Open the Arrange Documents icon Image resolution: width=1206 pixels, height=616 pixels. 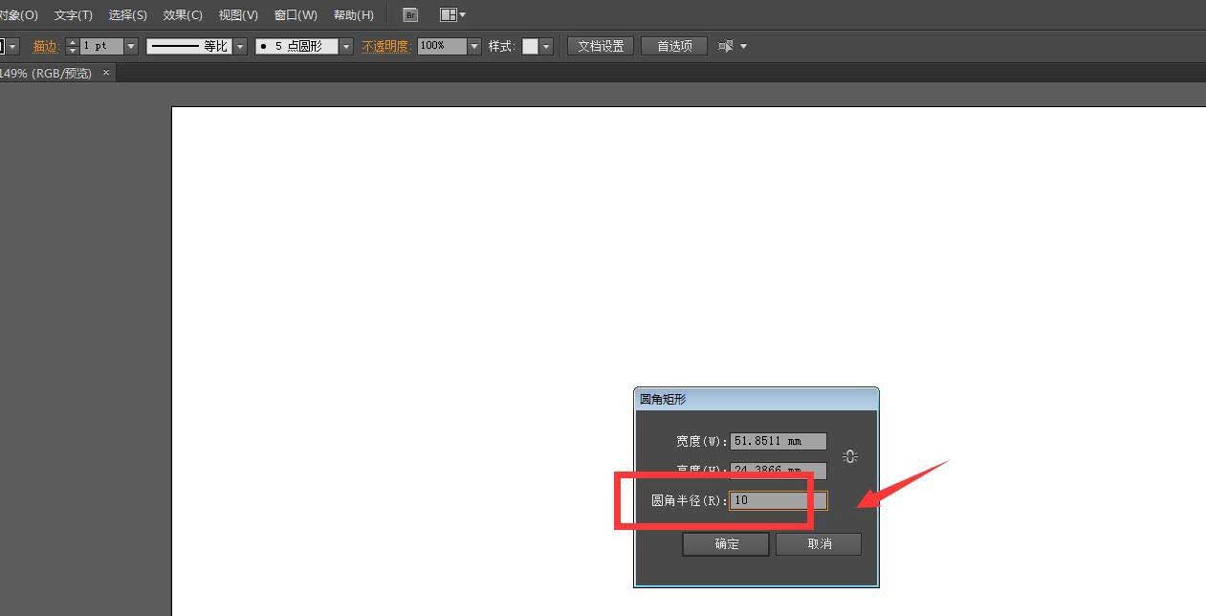point(446,14)
